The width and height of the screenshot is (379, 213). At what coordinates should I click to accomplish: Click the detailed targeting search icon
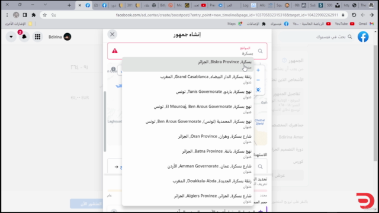click(x=260, y=166)
